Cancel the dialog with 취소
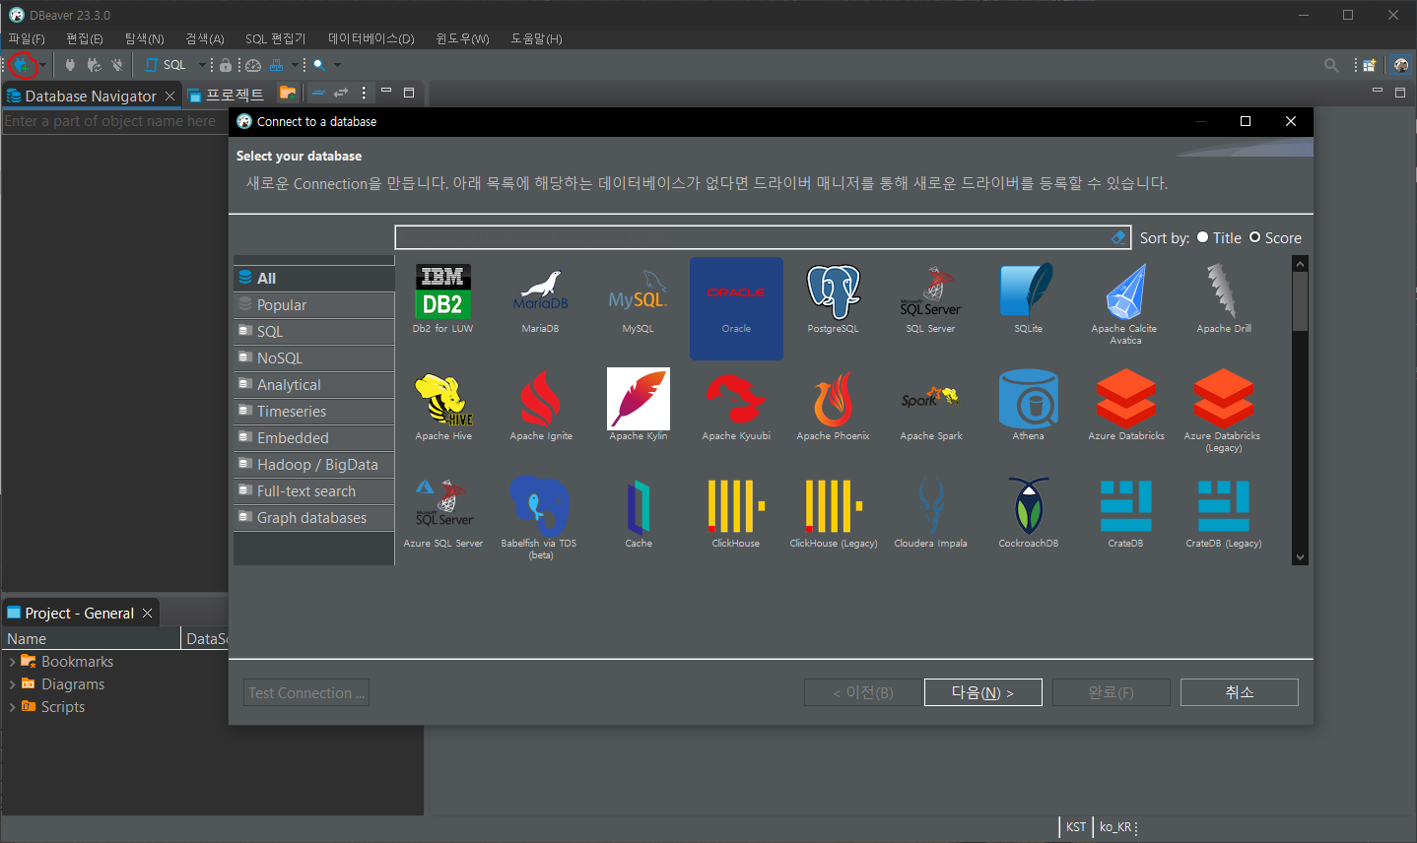The height and width of the screenshot is (843, 1417). (1240, 692)
